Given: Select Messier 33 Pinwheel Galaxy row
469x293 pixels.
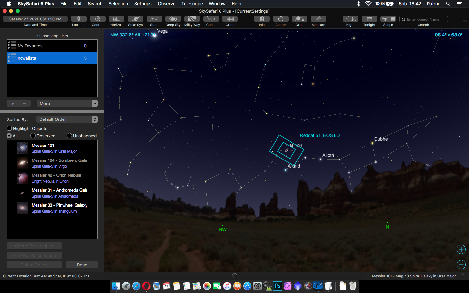Looking at the screenshot, I should point(52,208).
